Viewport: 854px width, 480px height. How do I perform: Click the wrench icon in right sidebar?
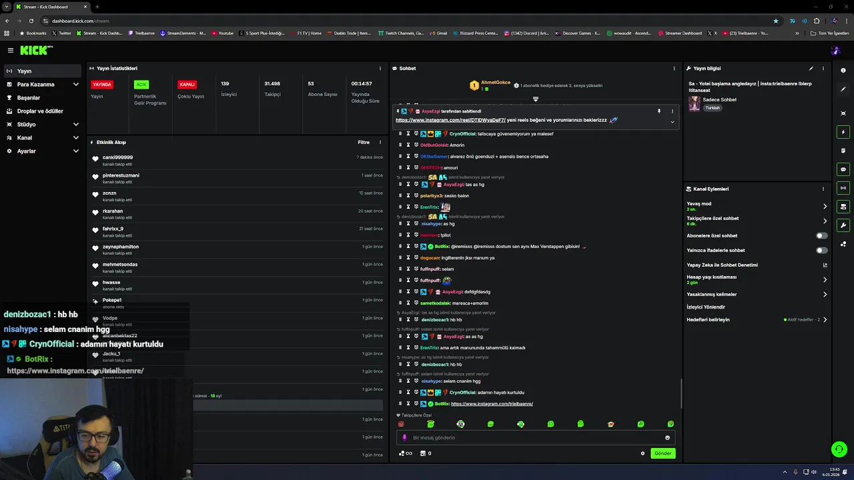(843, 225)
